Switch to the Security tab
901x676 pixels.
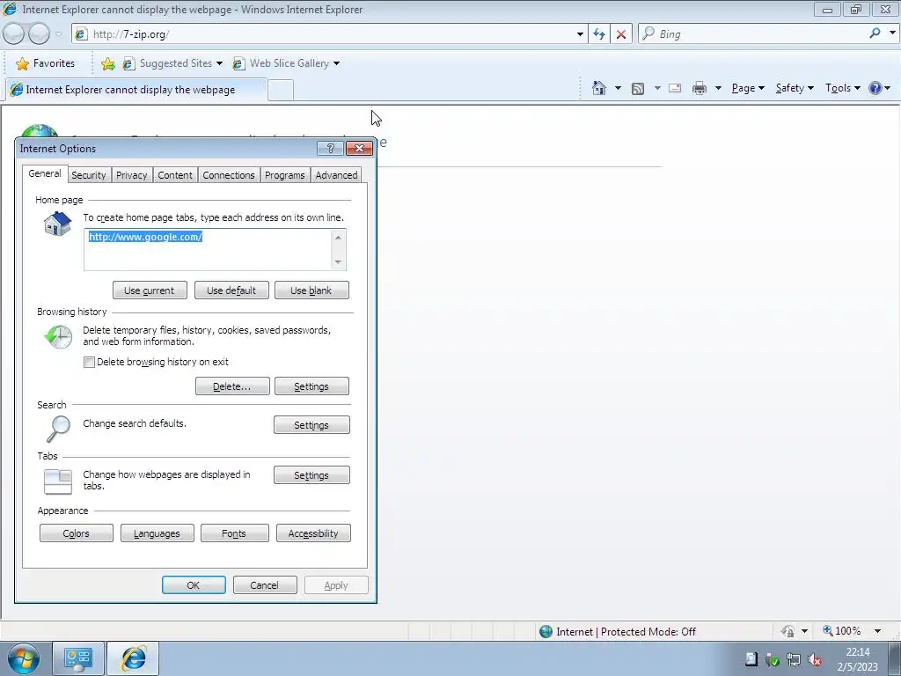tap(89, 175)
